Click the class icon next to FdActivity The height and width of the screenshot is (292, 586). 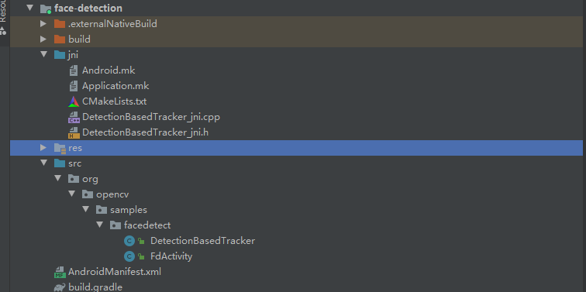[x=129, y=256]
